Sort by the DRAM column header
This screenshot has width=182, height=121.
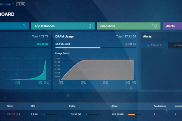click(114, 106)
